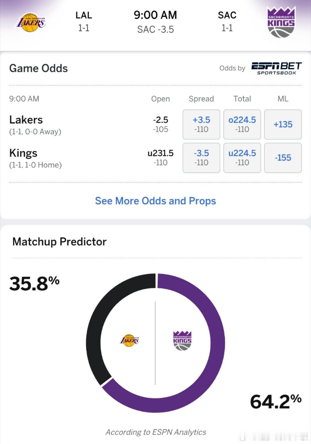Click the Kings logo inside the predictor chart
Screen dimensions: 311x444
(x=182, y=340)
